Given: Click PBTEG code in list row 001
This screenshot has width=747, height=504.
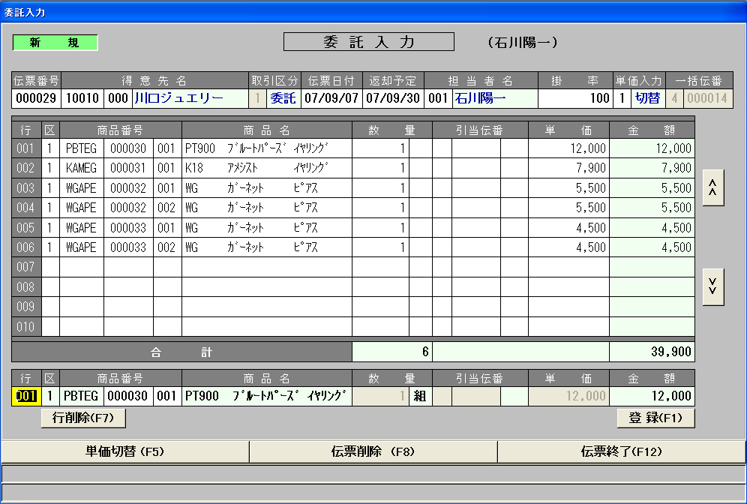Looking at the screenshot, I should (x=82, y=148).
